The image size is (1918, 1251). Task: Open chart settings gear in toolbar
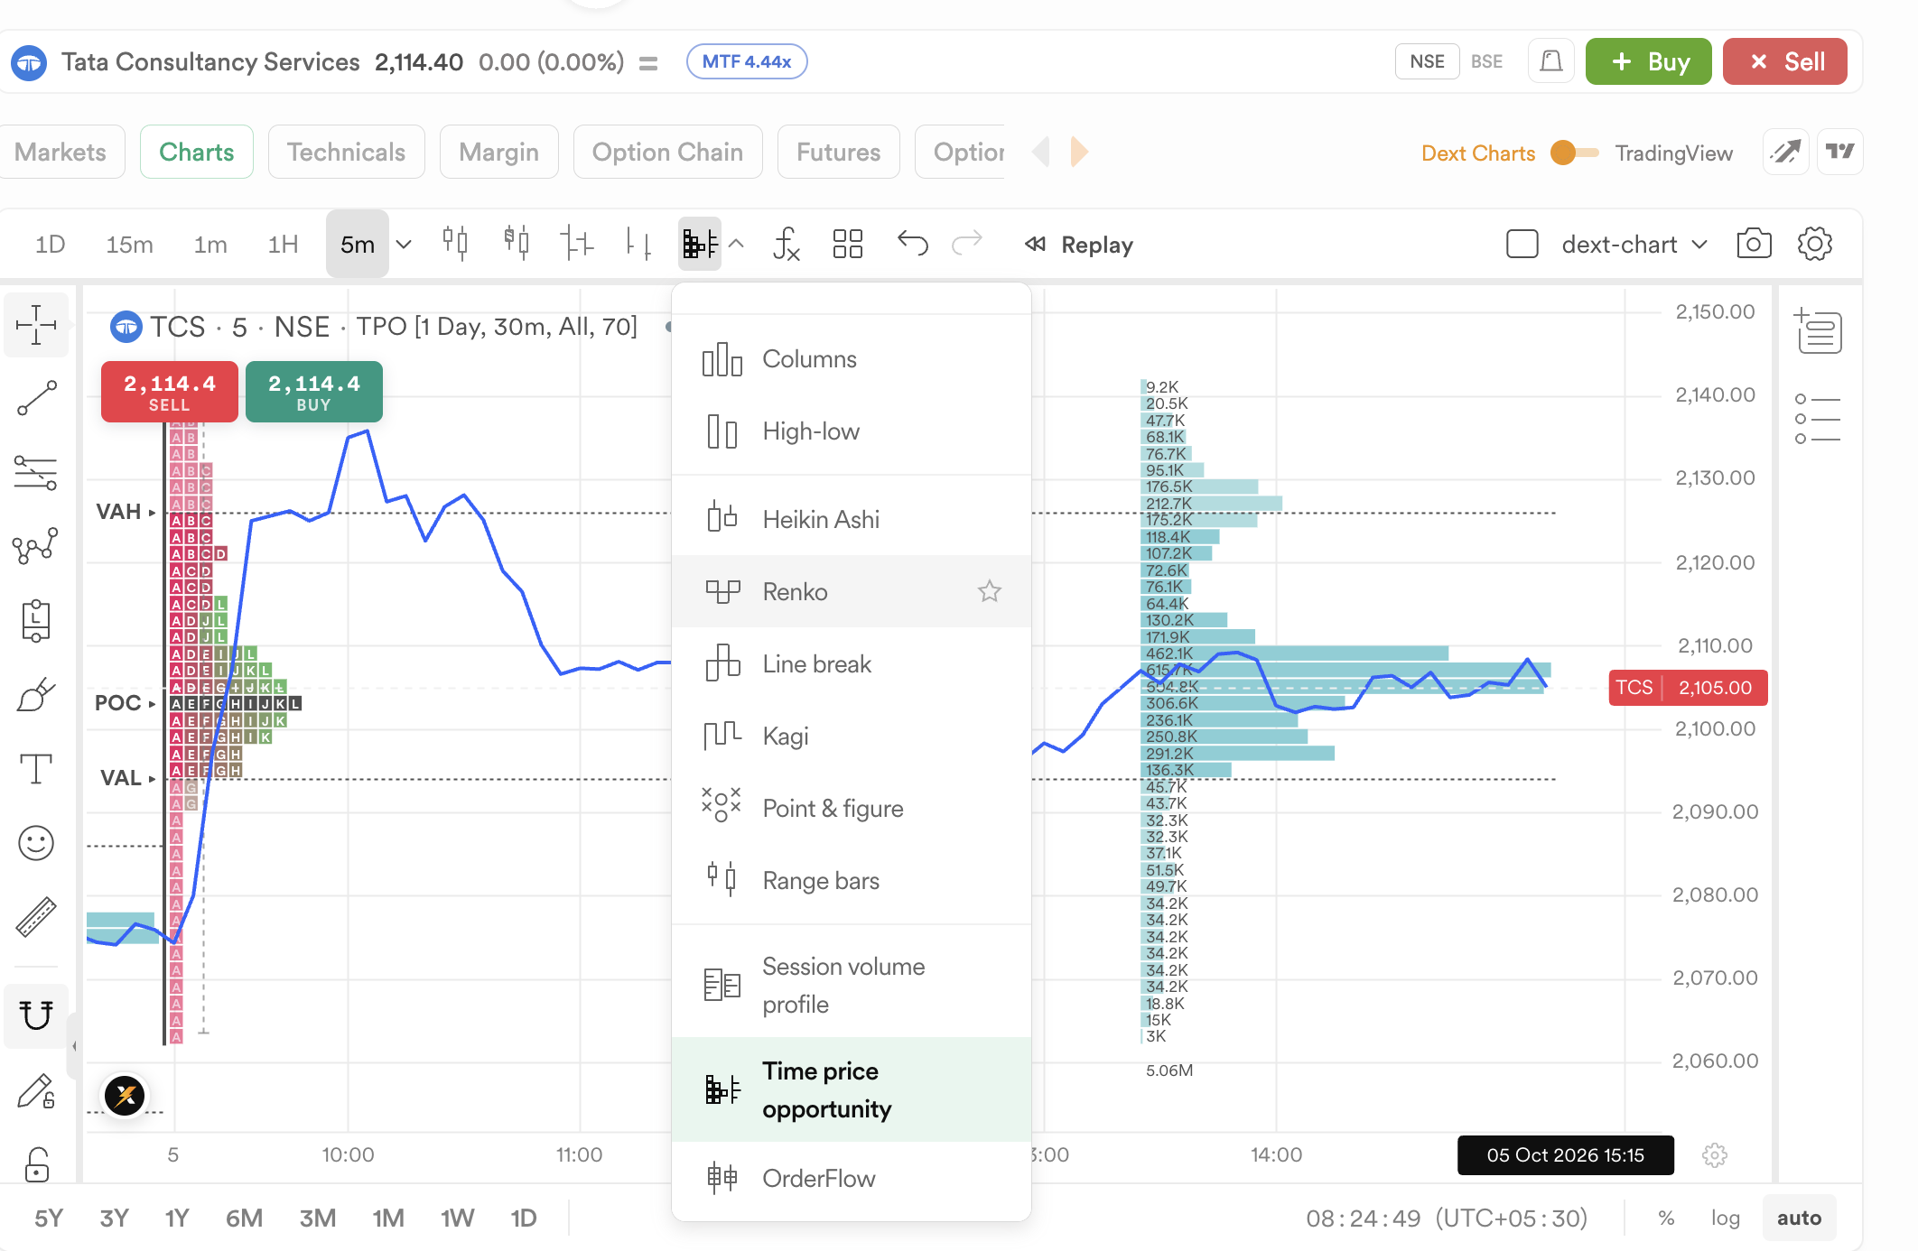1814,244
